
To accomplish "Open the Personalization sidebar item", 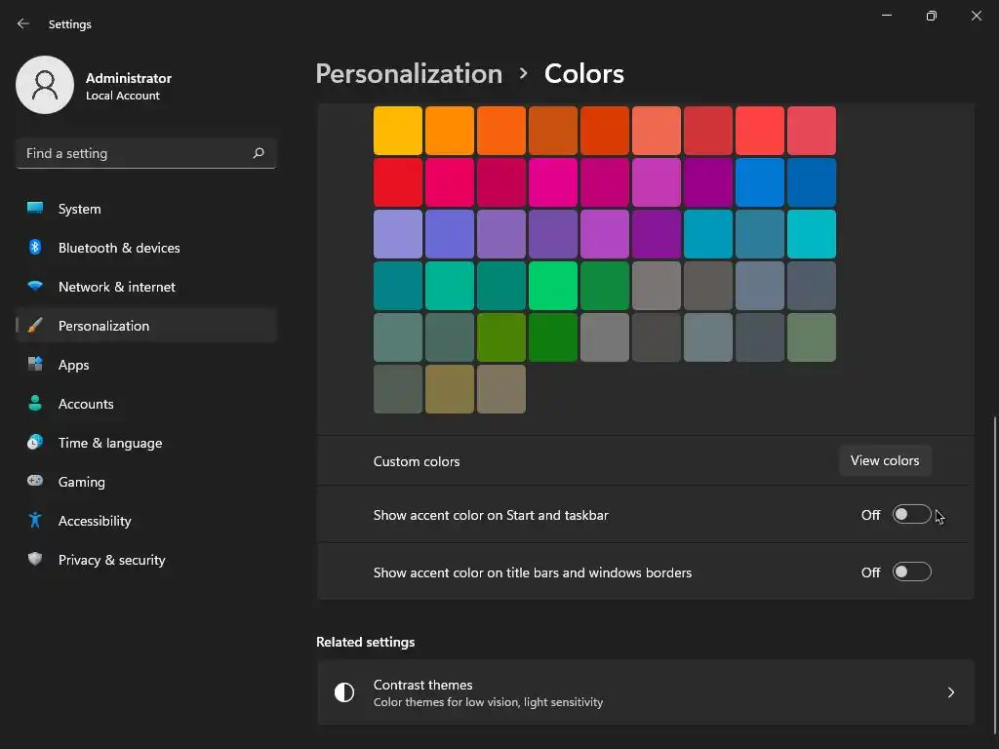I will coord(103,326).
